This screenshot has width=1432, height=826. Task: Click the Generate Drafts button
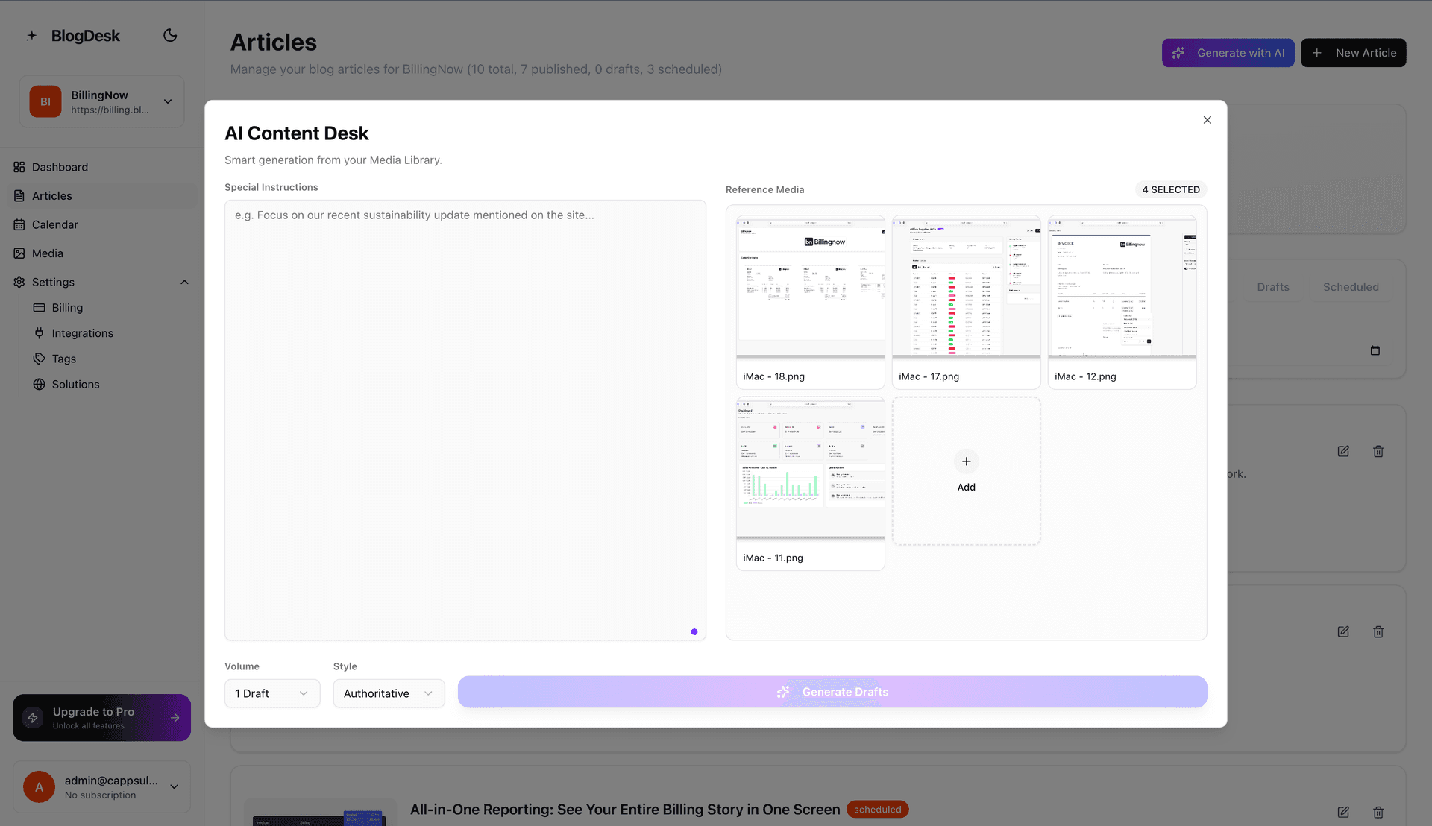pyautogui.click(x=832, y=691)
